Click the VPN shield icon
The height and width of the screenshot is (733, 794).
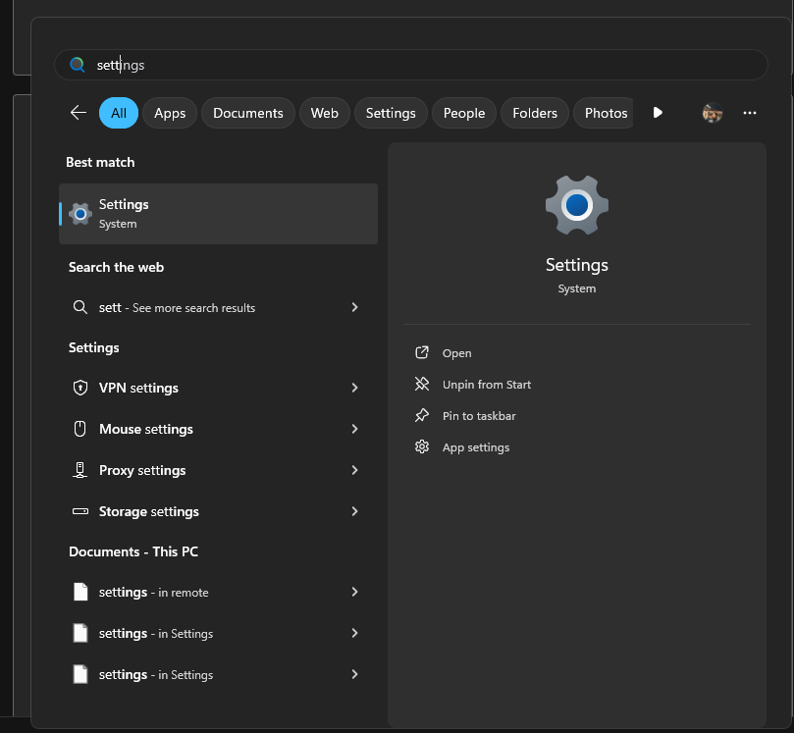[80, 388]
